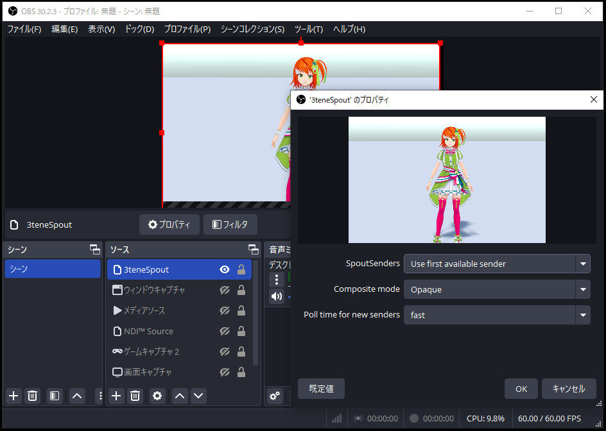
Task: Move scene up with arrow icon
Action: [x=77, y=396]
